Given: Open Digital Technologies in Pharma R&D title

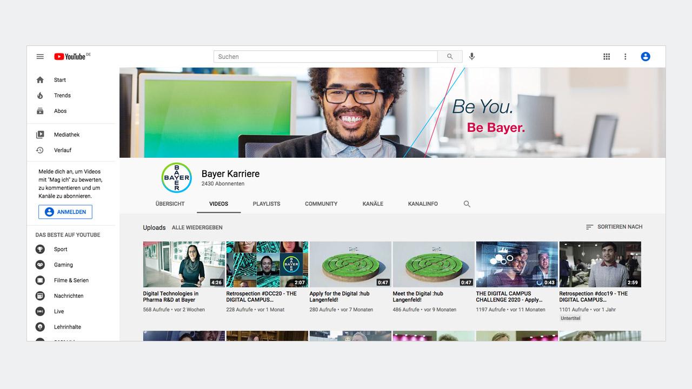Looking at the screenshot, I should click(x=171, y=297).
